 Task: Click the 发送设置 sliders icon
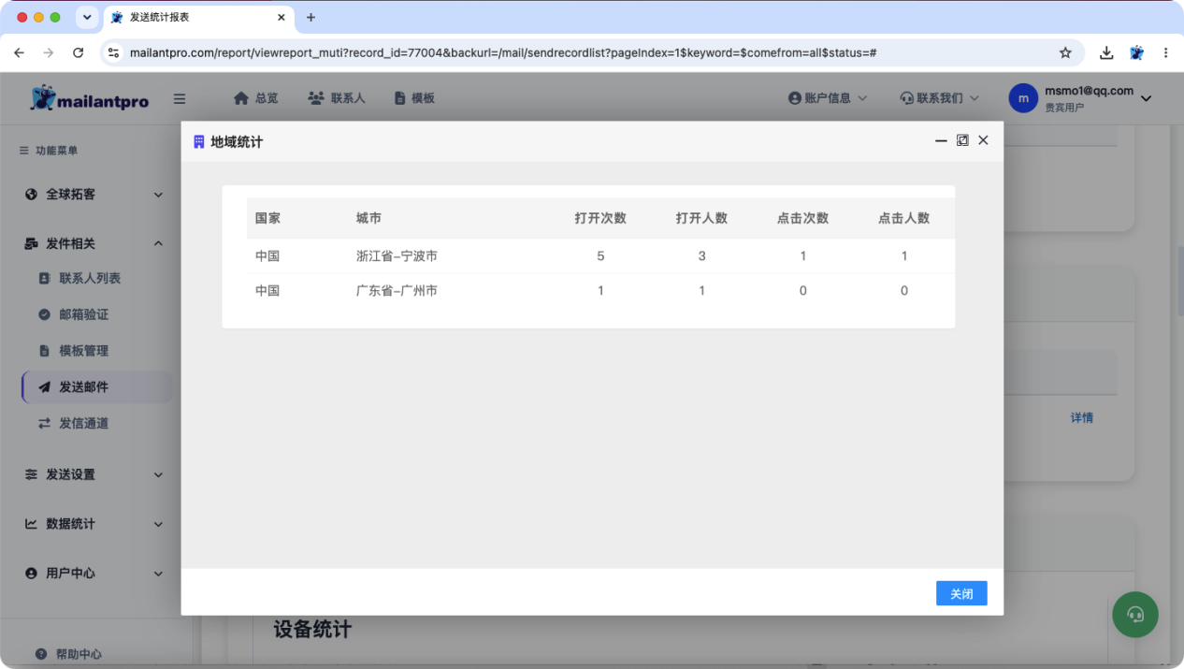click(31, 474)
